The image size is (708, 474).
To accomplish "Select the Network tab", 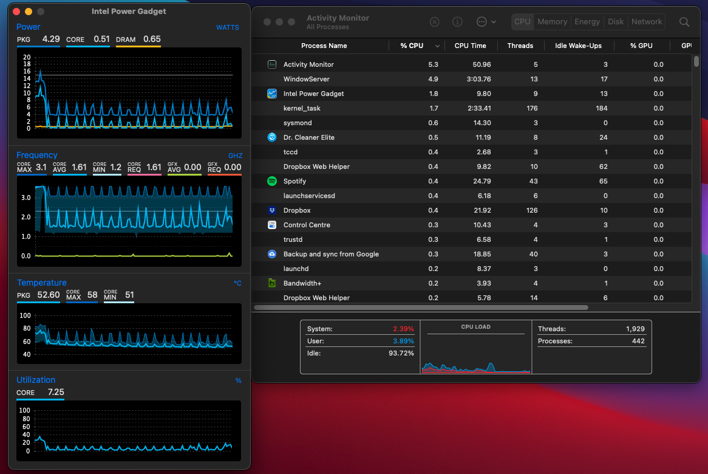I will 646,21.
